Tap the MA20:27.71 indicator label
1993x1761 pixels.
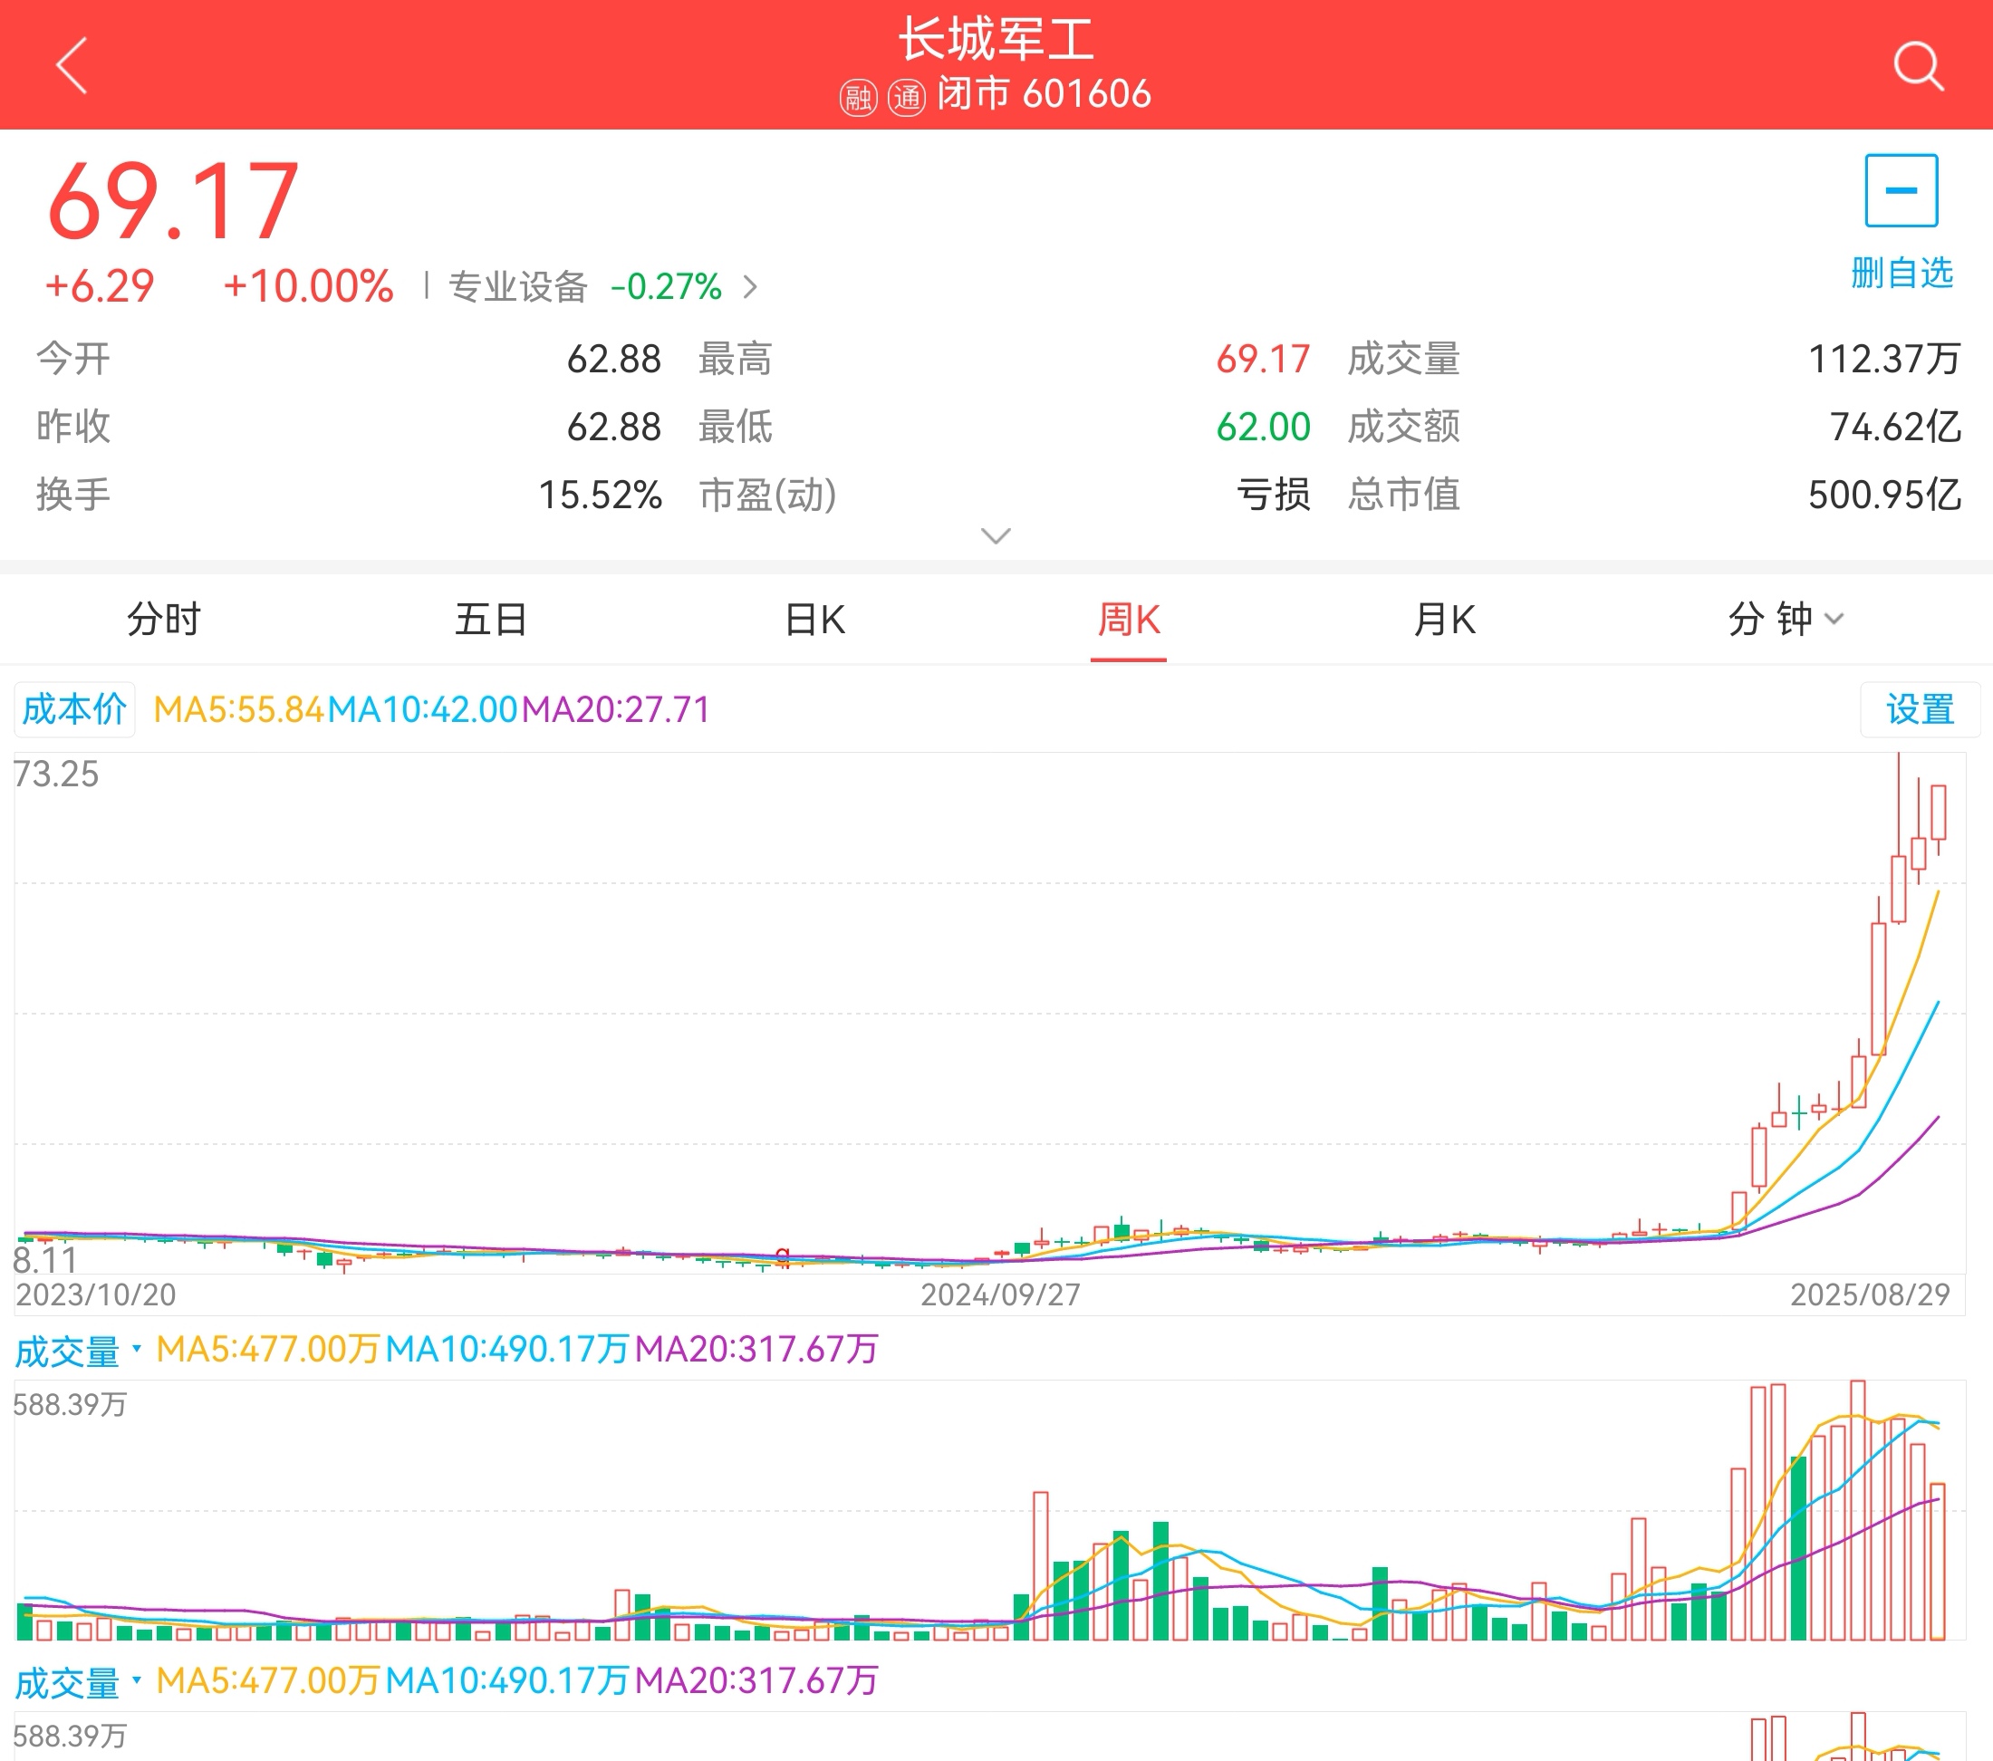coord(616,709)
